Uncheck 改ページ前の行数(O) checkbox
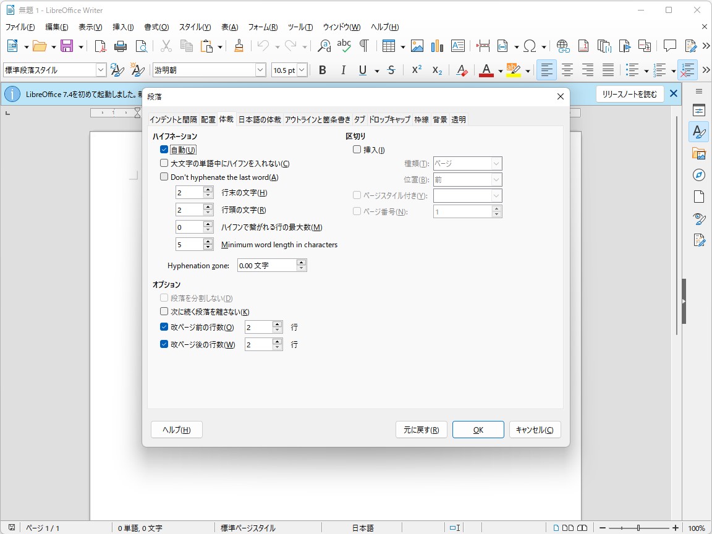Viewport: 712px width, 534px height. (x=164, y=327)
